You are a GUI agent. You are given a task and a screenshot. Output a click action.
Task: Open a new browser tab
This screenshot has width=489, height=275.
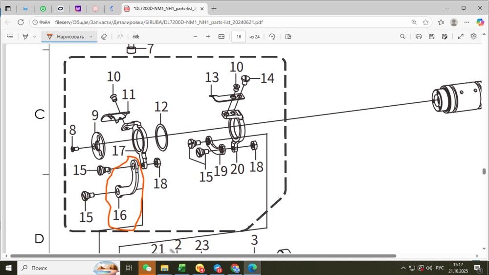tap(214, 8)
